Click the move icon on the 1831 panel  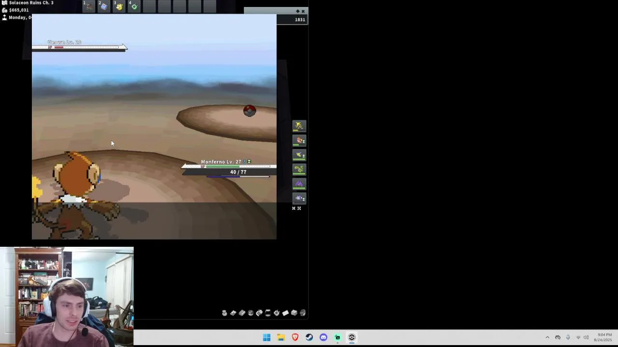298,11
